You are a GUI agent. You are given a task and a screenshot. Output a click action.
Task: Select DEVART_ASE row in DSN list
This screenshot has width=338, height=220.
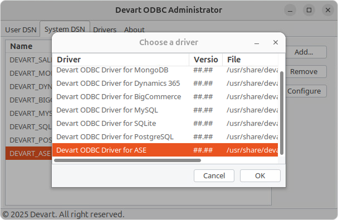point(29,153)
